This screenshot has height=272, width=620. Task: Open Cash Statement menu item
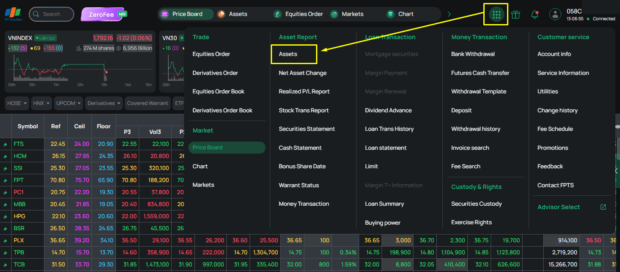300,148
